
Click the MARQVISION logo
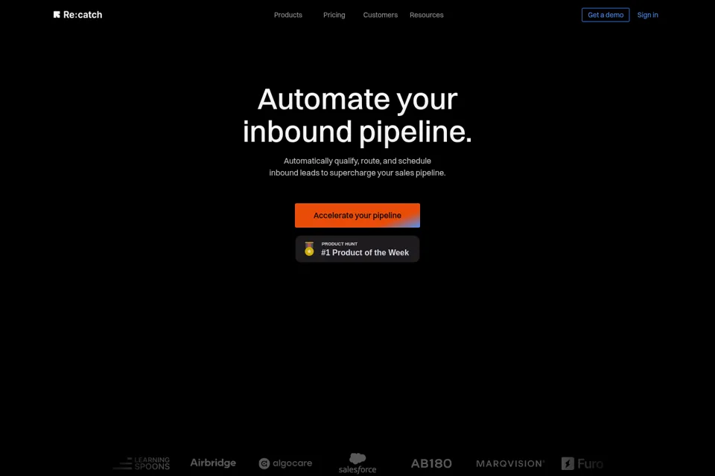pyautogui.click(x=510, y=463)
